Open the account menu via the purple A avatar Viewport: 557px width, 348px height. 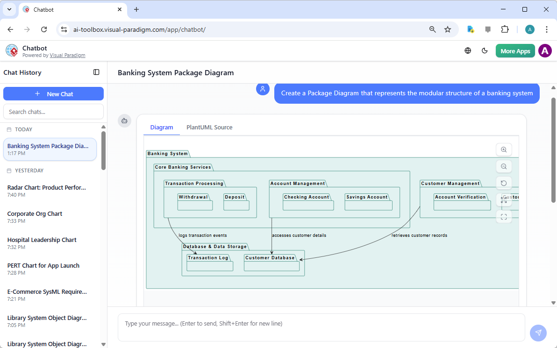coord(545,50)
